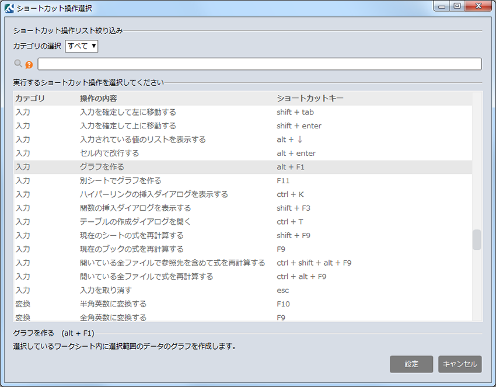Select row 開いている全ファイルで式を再計算する
Screen dimensions: 496x387
243,277
